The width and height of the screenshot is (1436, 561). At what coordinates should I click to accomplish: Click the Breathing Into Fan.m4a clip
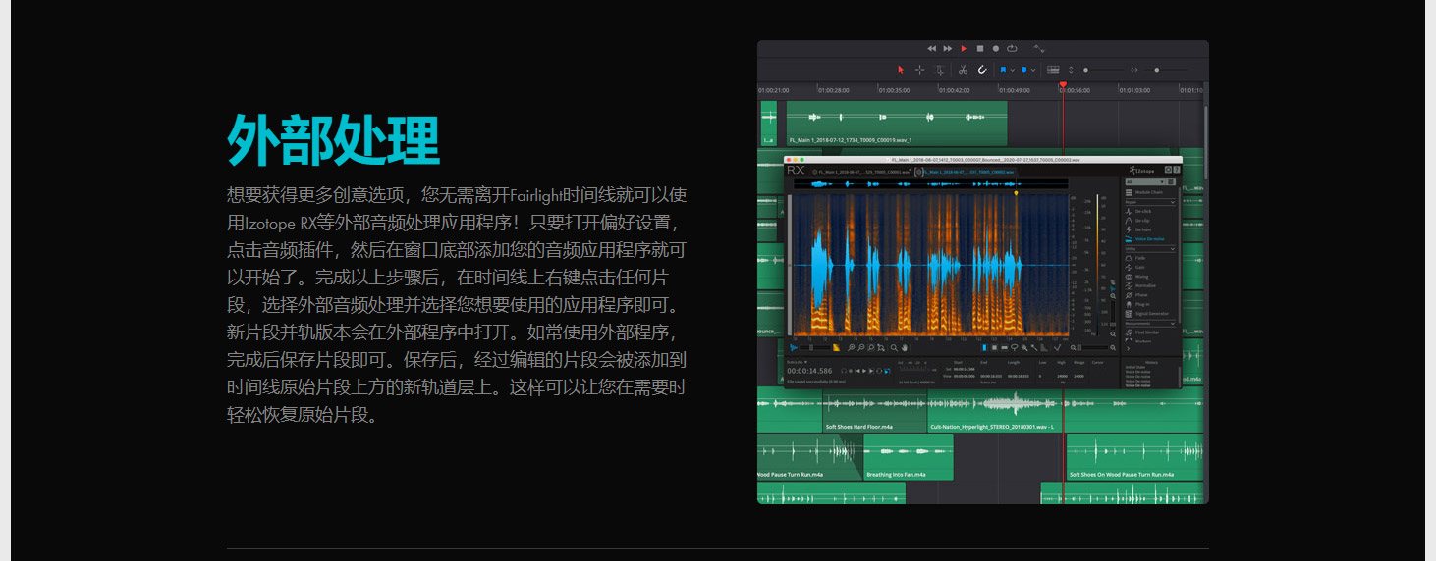pyautogui.click(x=908, y=459)
